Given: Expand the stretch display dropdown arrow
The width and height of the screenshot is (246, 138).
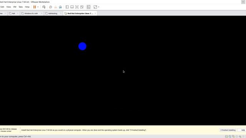Looking at the screenshot, I should (x=99, y=7).
